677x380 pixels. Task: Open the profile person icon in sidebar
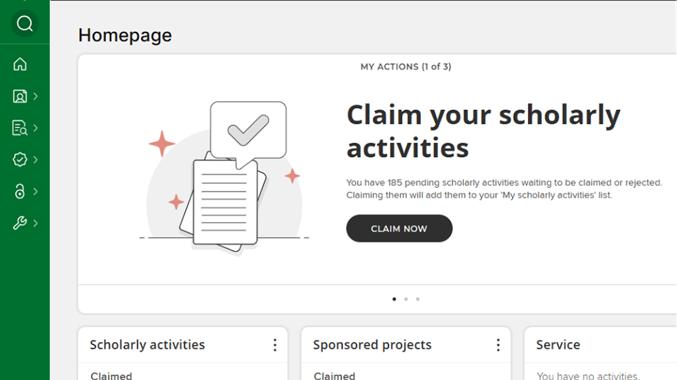(20, 96)
